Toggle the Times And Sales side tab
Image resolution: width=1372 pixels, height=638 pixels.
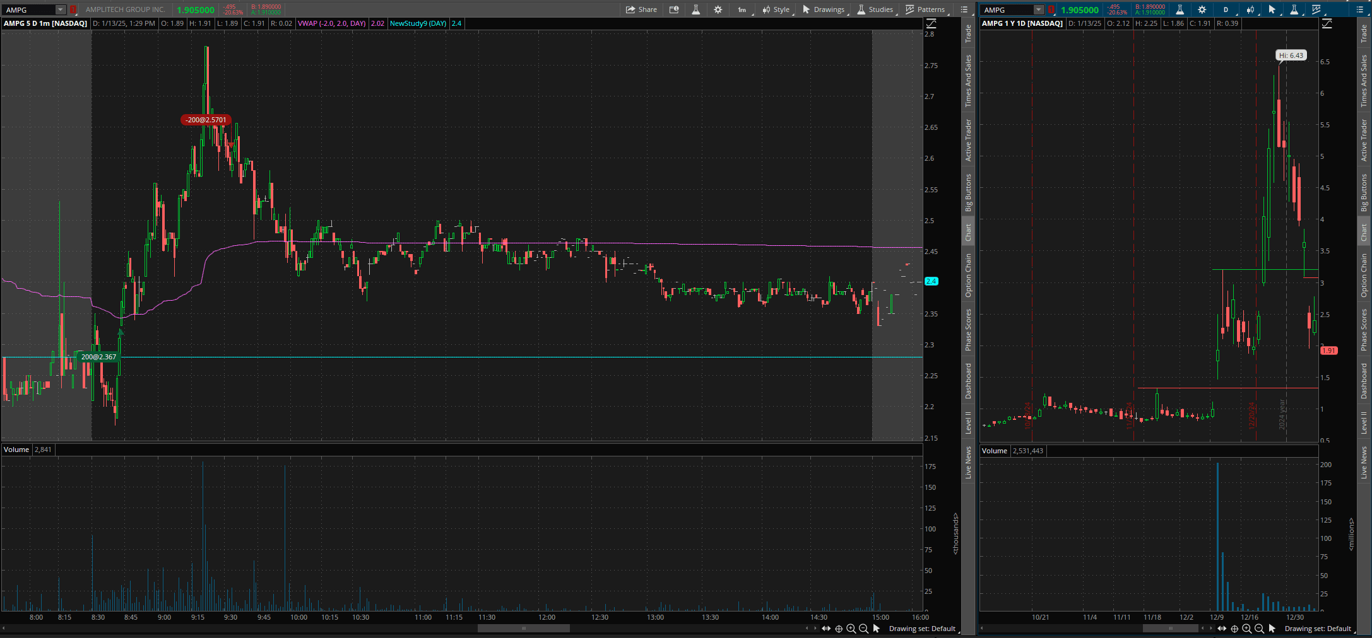click(x=968, y=81)
